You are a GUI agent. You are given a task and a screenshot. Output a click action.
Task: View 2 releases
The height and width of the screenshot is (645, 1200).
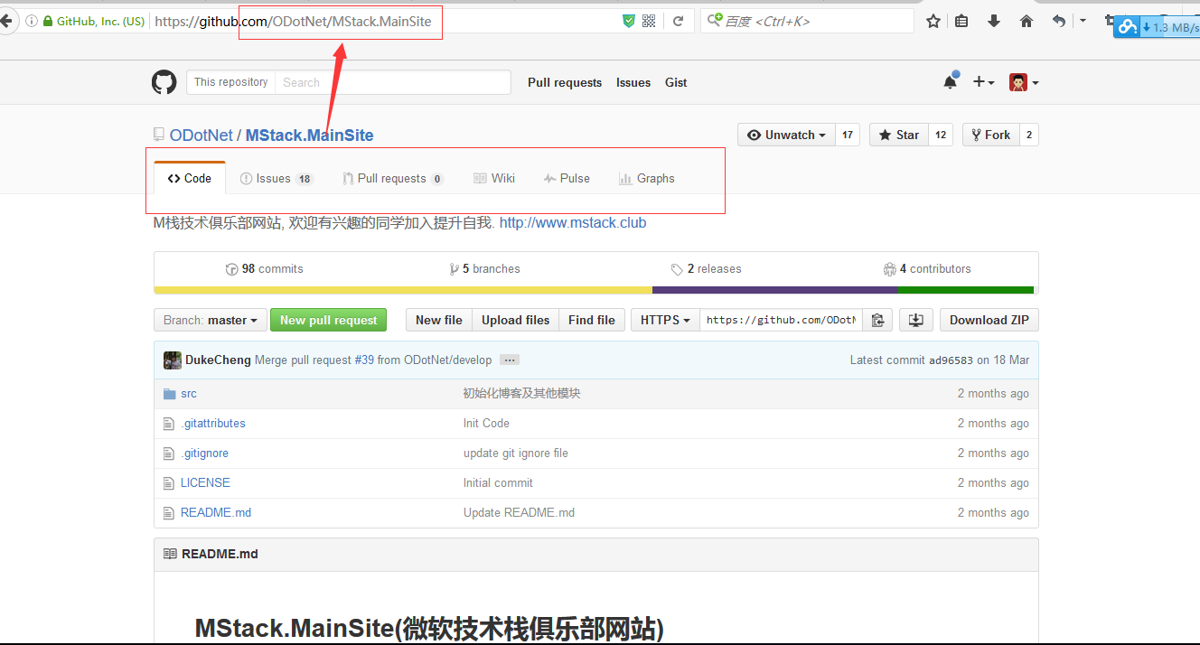click(706, 269)
